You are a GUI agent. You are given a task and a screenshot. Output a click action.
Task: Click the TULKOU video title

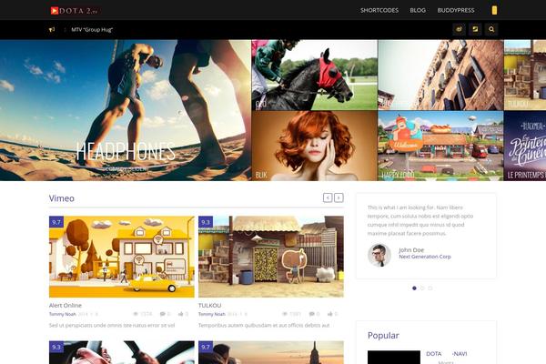pyautogui.click(x=209, y=305)
